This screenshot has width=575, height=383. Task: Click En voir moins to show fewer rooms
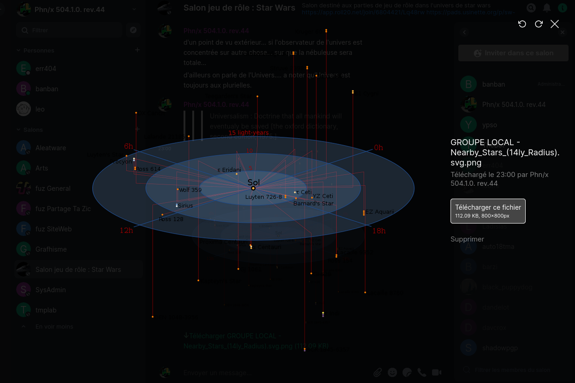coord(54,326)
